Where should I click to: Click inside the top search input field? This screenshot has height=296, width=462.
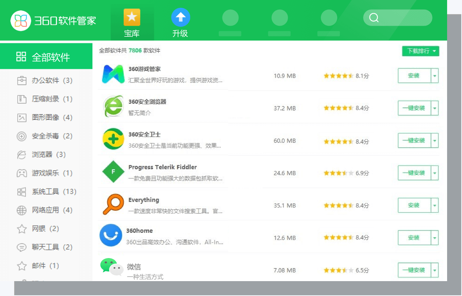[399, 17]
